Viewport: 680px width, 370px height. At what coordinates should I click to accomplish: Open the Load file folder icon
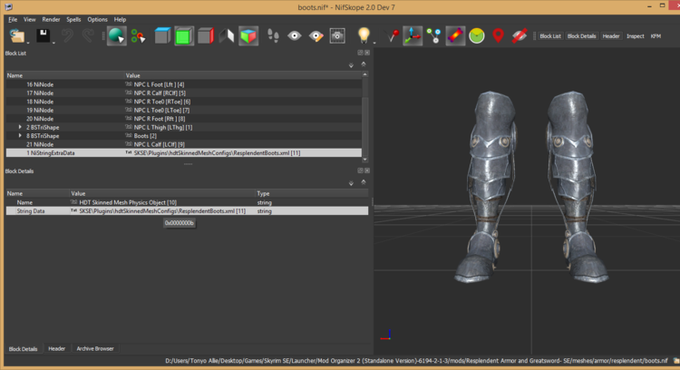pos(17,35)
